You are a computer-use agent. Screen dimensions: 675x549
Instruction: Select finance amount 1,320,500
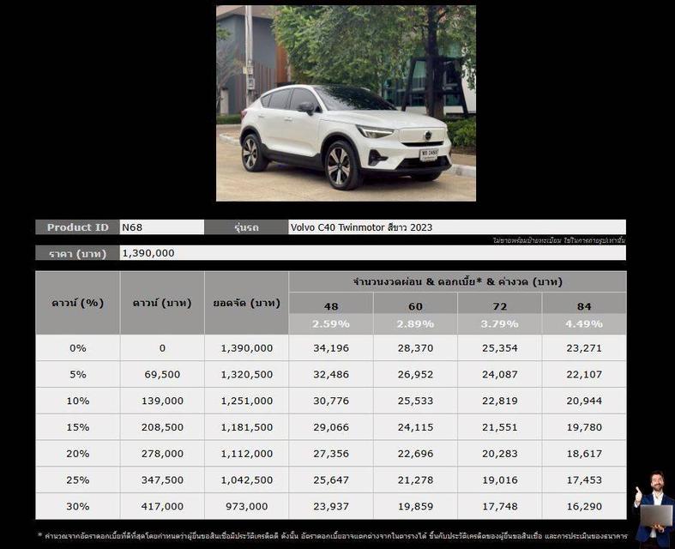point(246,375)
